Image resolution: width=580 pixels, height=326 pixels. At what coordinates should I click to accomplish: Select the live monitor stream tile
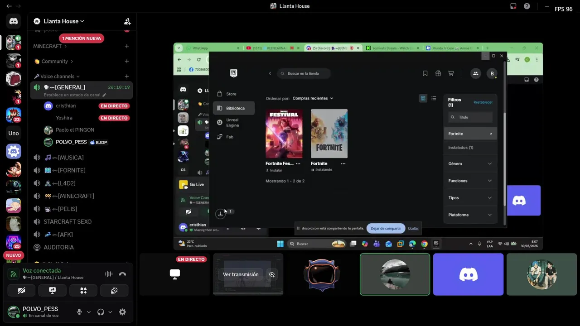pyautogui.click(x=175, y=274)
